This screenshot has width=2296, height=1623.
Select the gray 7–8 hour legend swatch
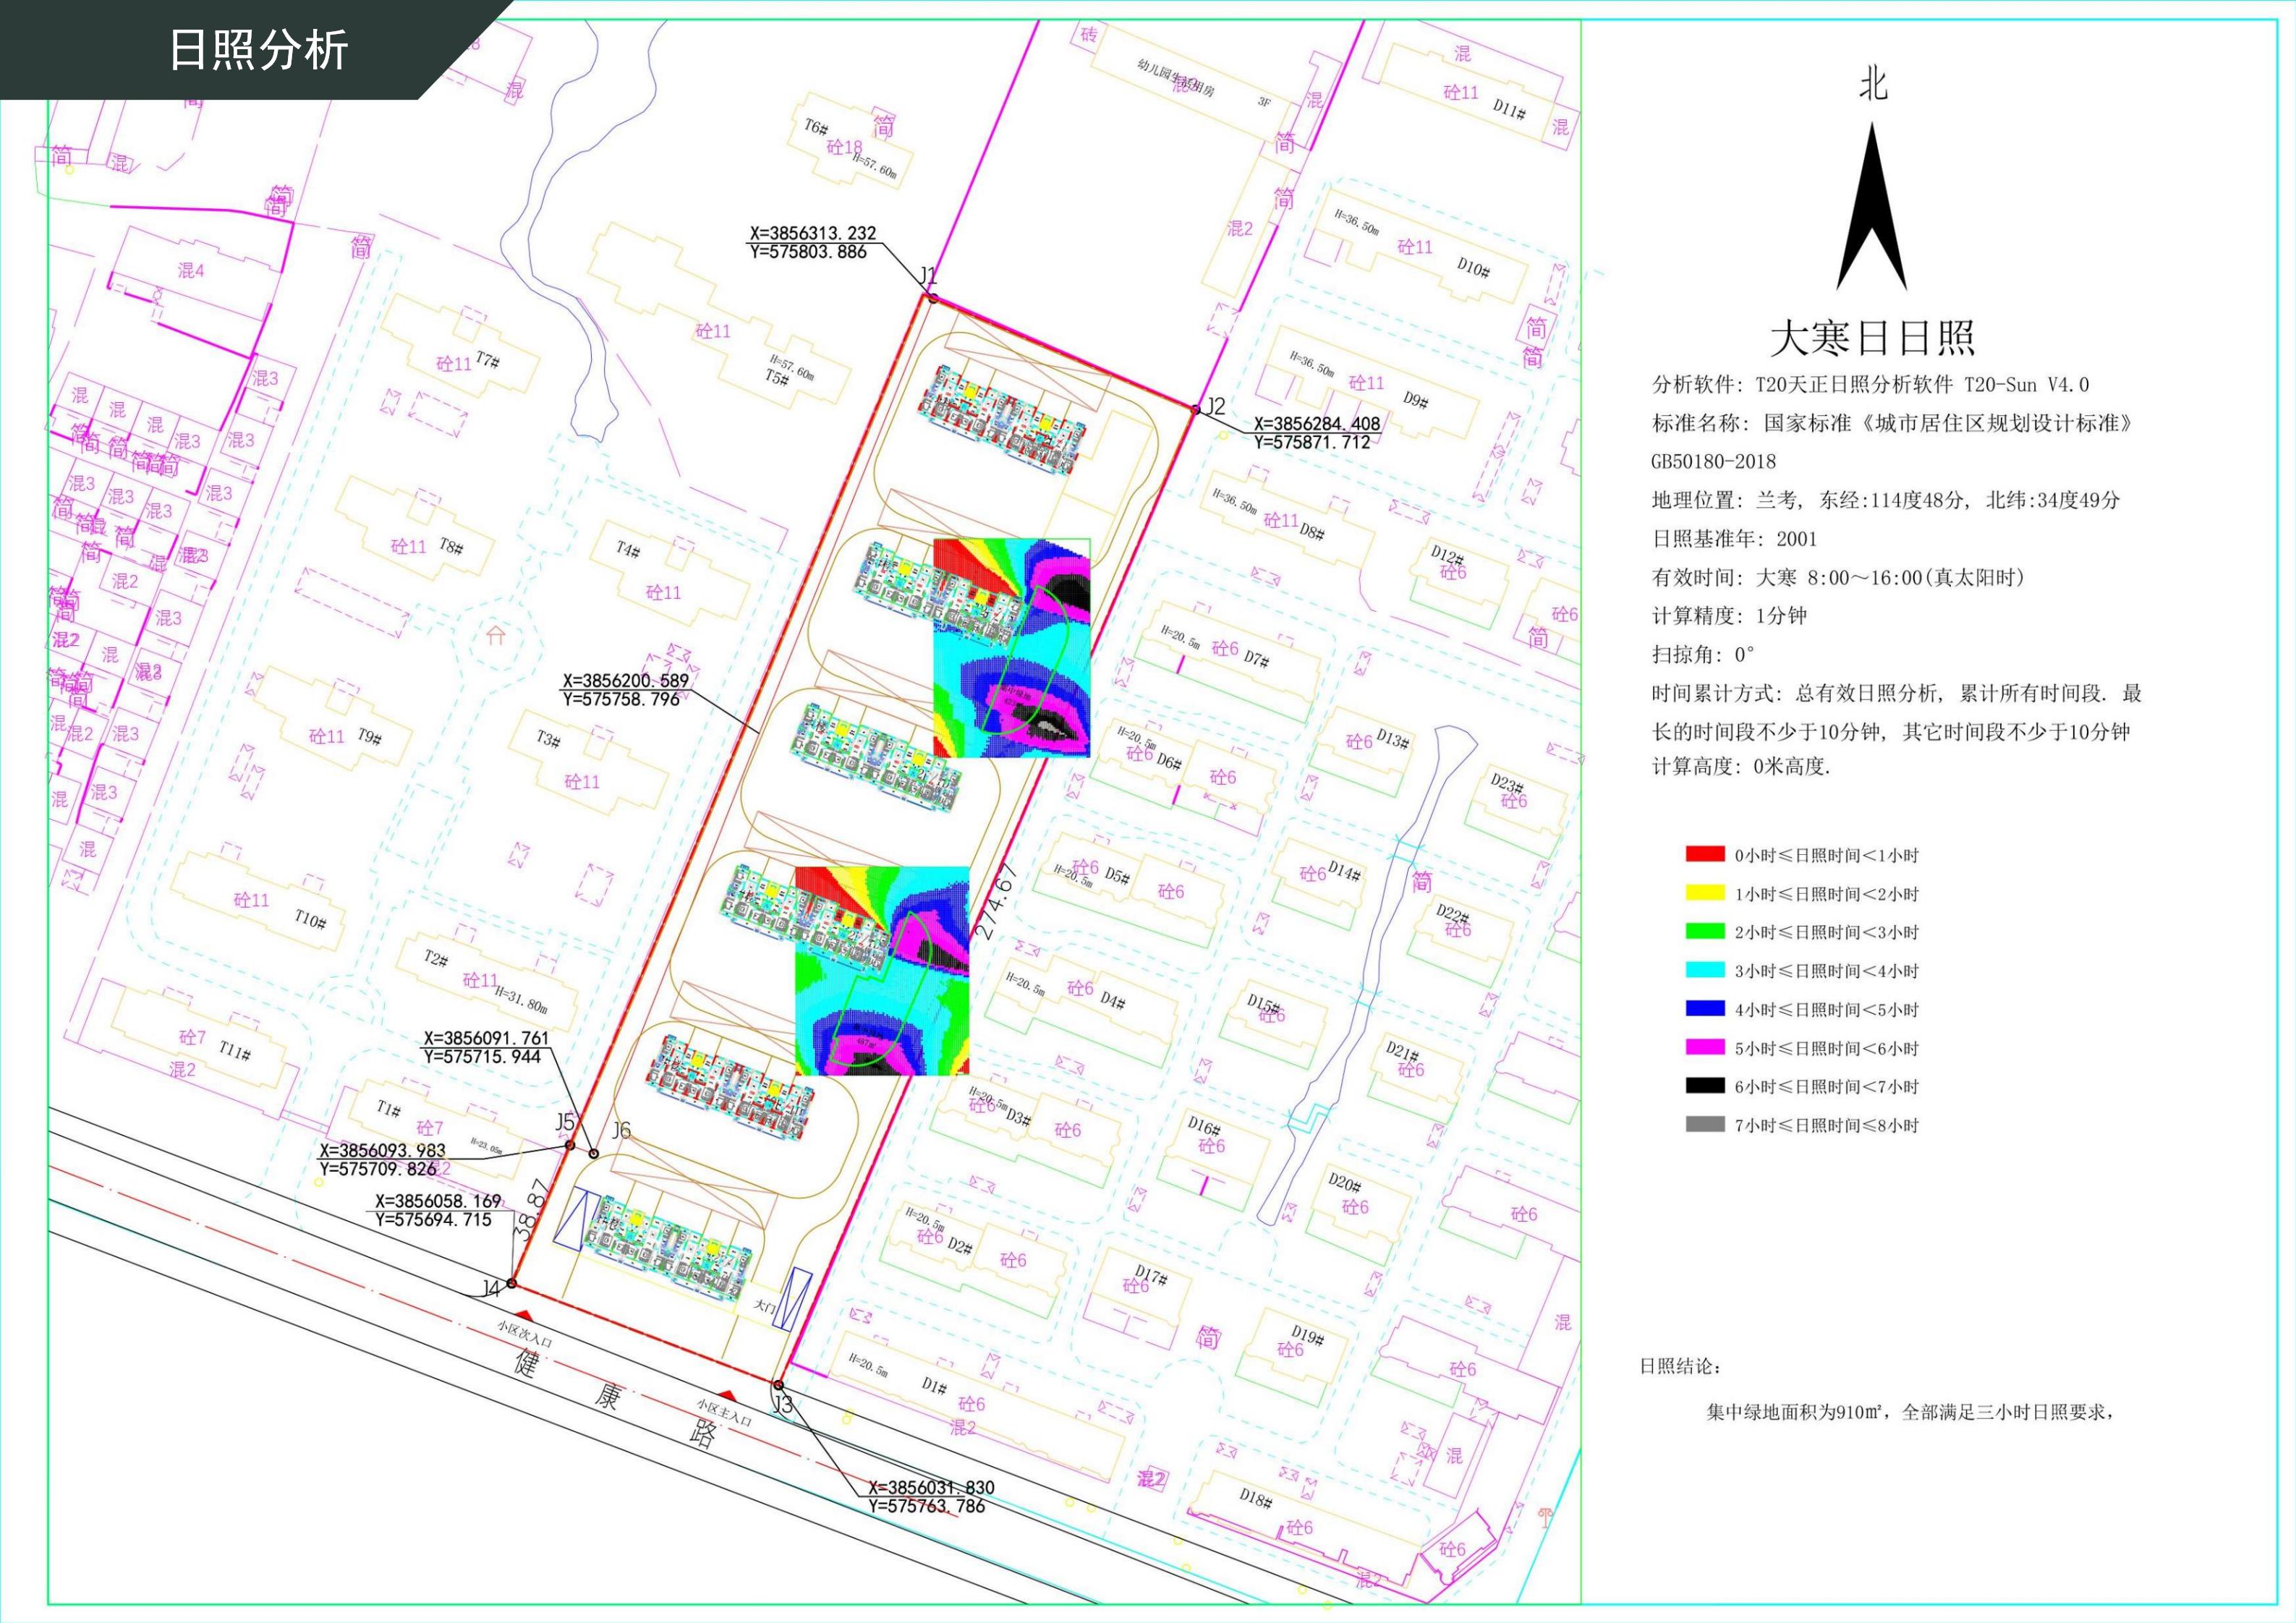[x=1705, y=1124]
